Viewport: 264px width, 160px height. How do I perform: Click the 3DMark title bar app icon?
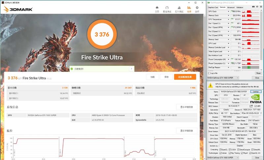pos(3,3)
